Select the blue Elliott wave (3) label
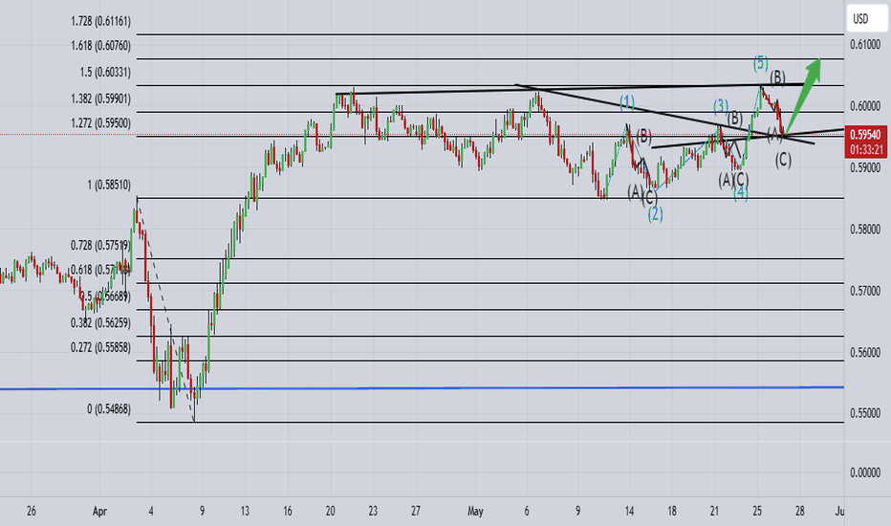The width and height of the screenshot is (891, 526). 721,106
